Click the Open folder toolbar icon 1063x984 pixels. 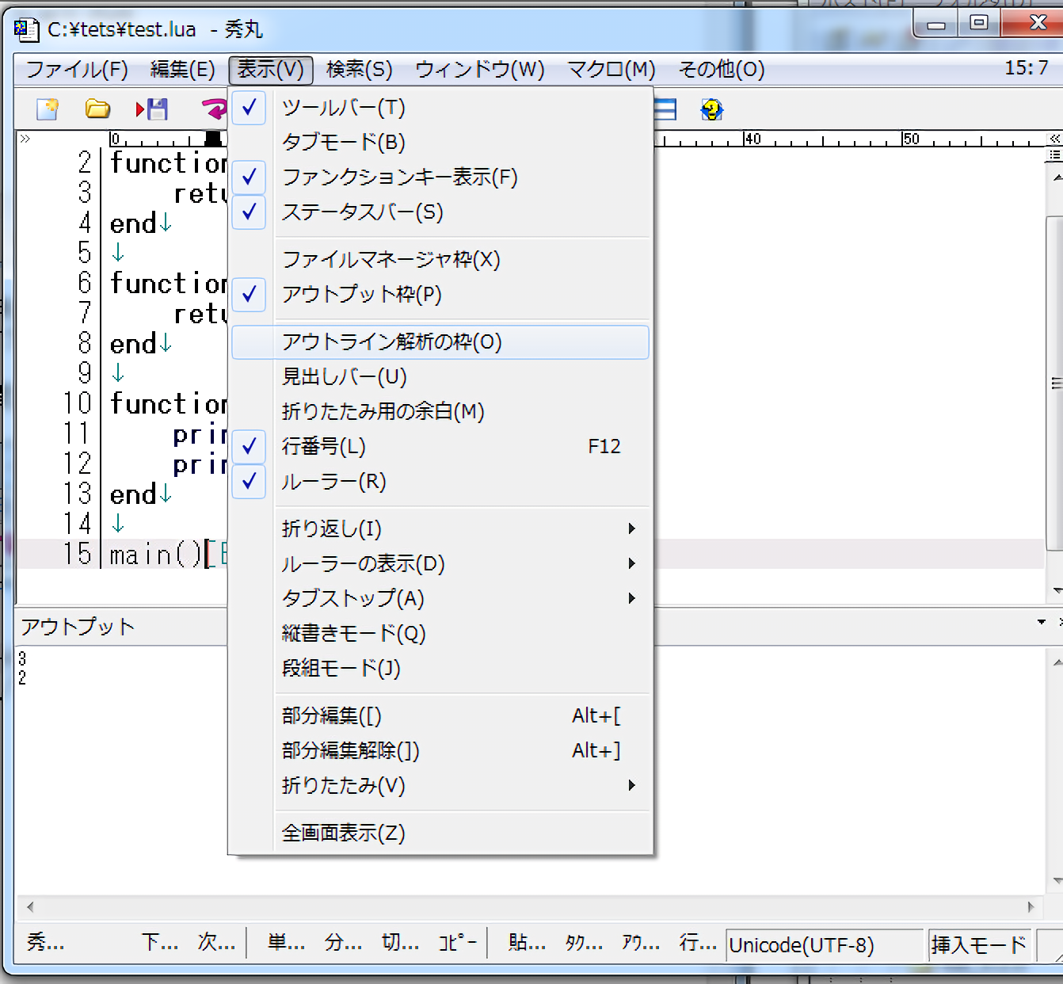(x=97, y=109)
